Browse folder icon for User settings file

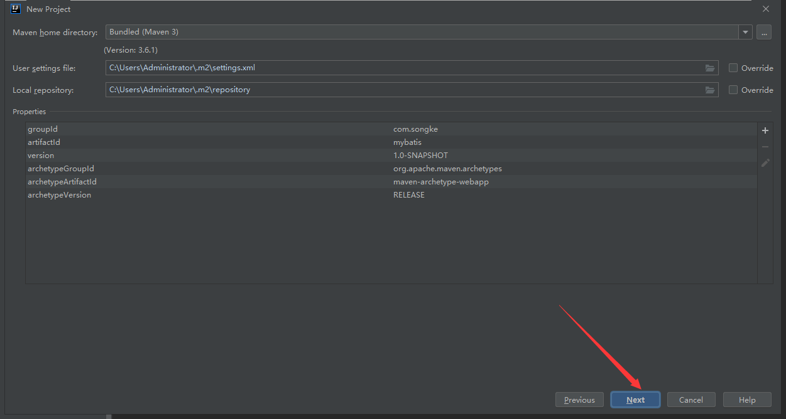(x=710, y=68)
